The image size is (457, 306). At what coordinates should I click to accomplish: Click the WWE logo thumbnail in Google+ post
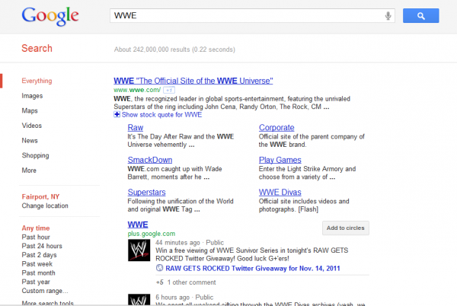click(x=138, y=250)
